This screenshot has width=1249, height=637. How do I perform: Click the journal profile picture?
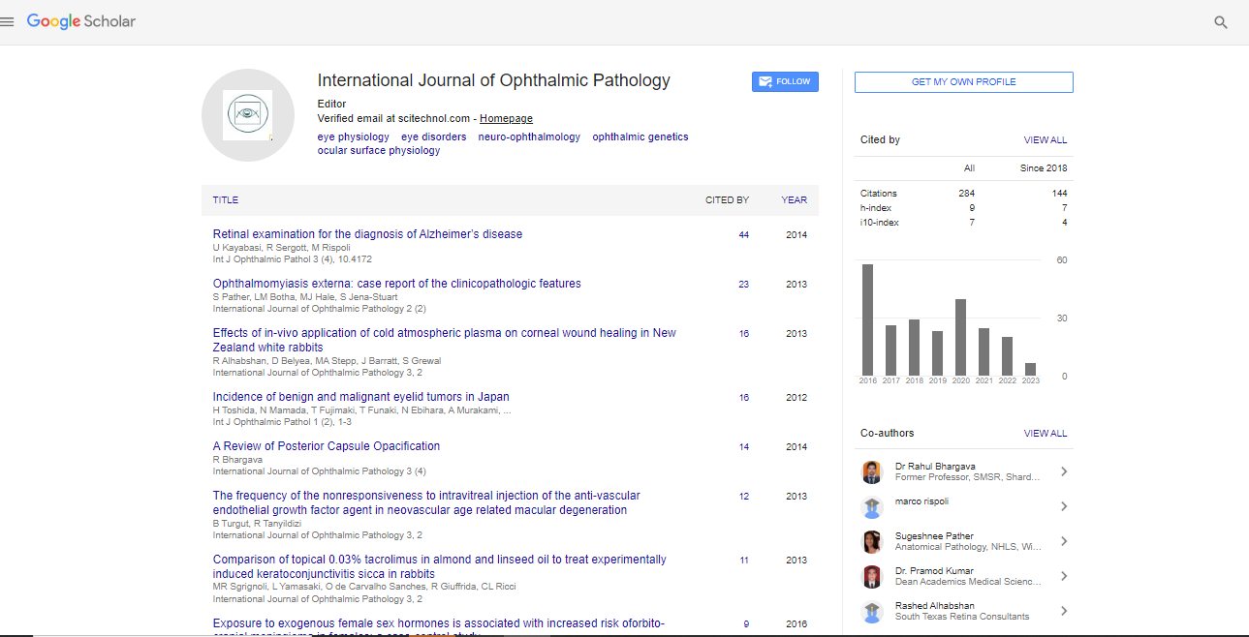coord(247,115)
